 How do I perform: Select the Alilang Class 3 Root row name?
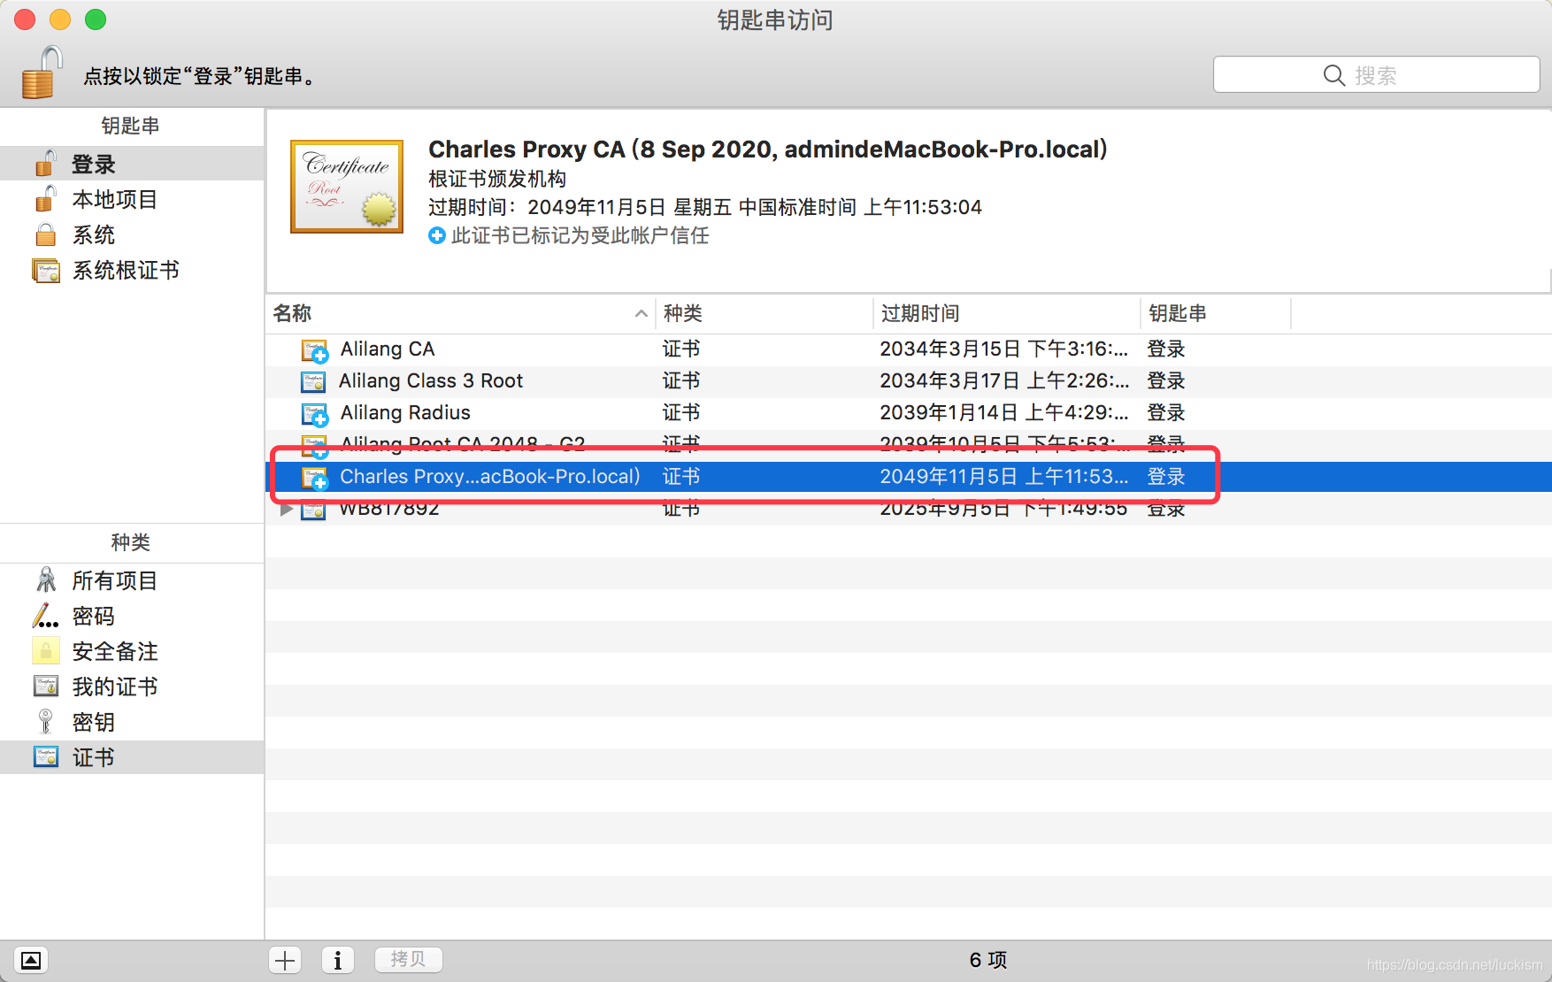coord(431,381)
